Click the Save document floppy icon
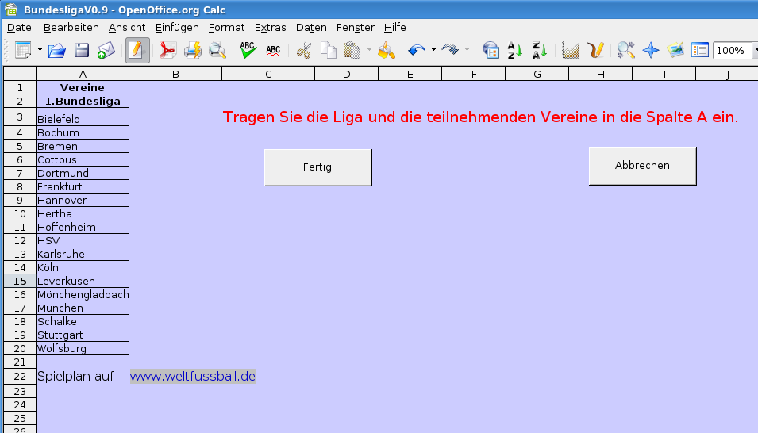 (81, 51)
